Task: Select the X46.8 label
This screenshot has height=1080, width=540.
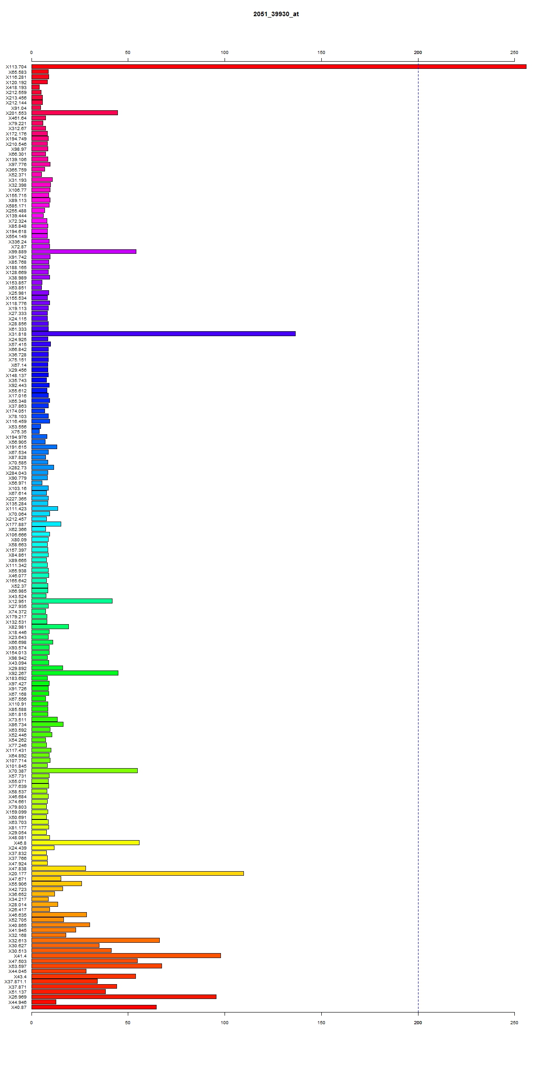Action: 20,843
